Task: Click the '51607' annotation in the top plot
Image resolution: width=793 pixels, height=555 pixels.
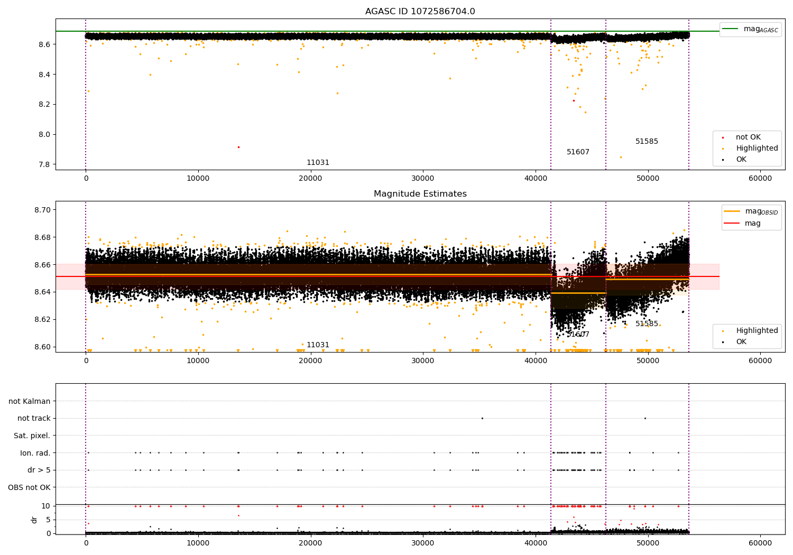Action: click(x=578, y=152)
